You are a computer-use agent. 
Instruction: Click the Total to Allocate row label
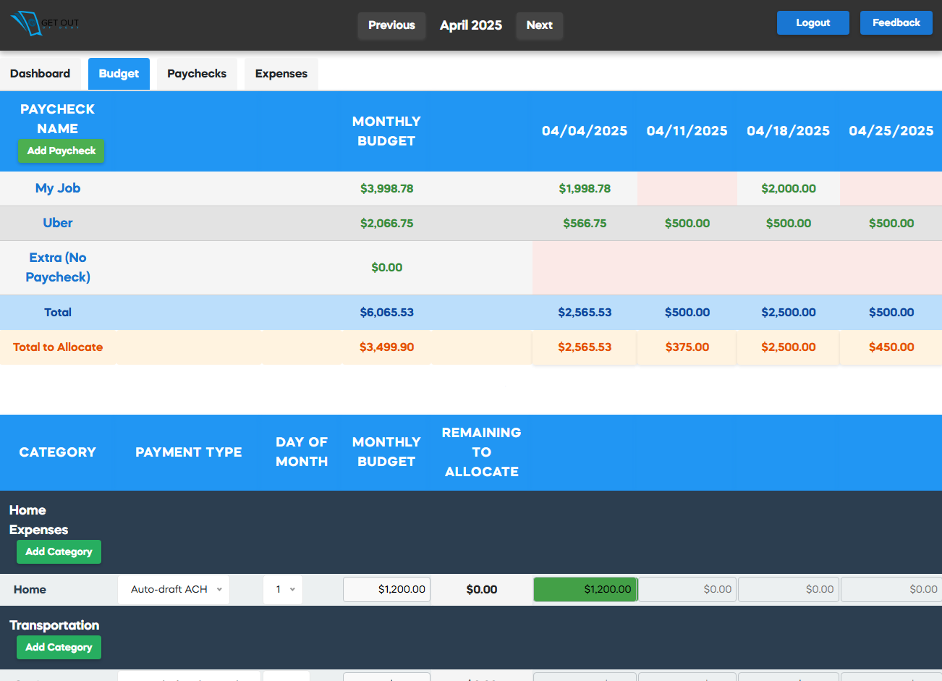(x=58, y=347)
